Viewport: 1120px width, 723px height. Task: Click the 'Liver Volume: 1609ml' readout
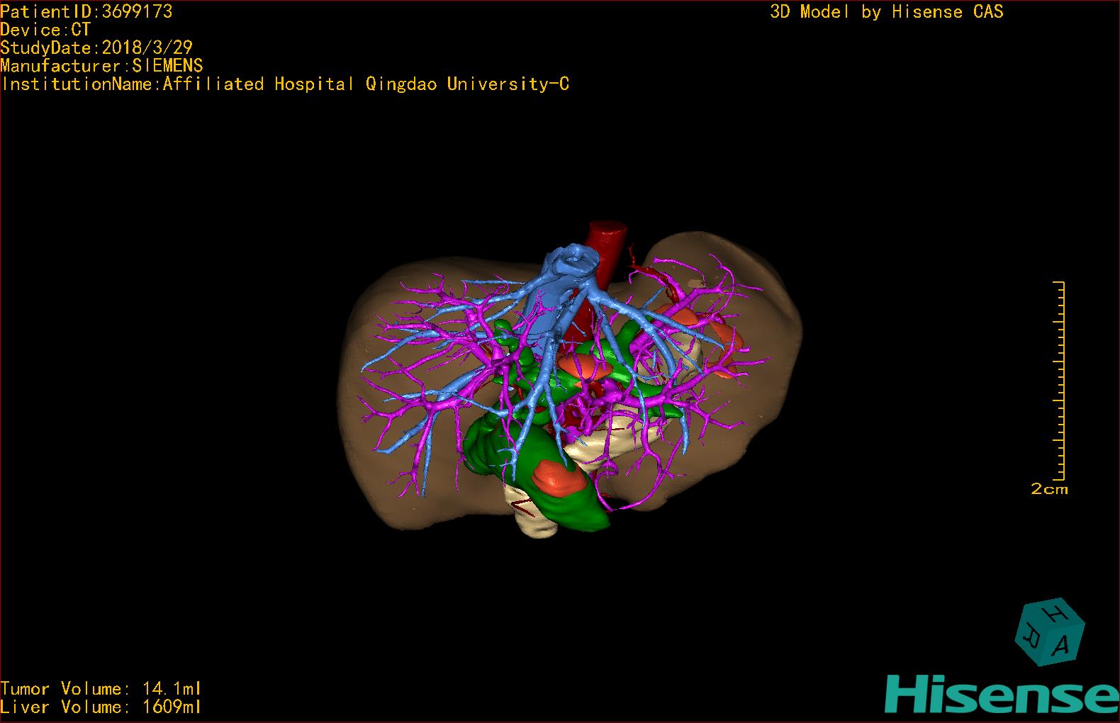pyautogui.click(x=101, y=707)
